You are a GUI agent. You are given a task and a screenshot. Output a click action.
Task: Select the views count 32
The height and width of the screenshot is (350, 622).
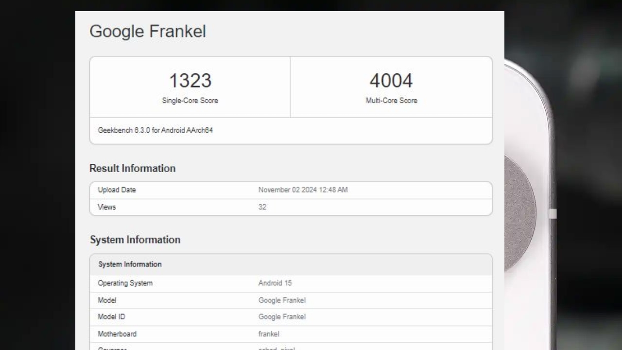tap(262, 207)
